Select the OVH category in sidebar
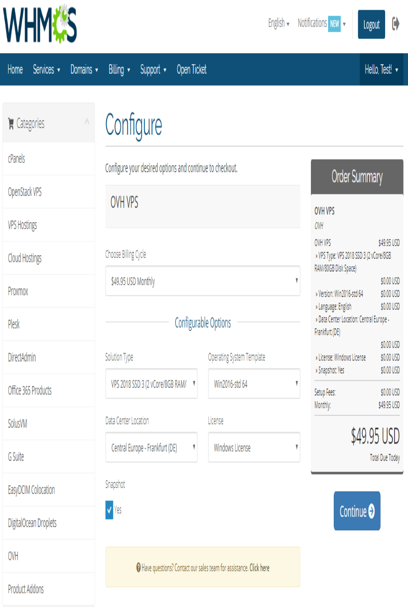This screenshot has width=408, height=613. tap(49, 556)
